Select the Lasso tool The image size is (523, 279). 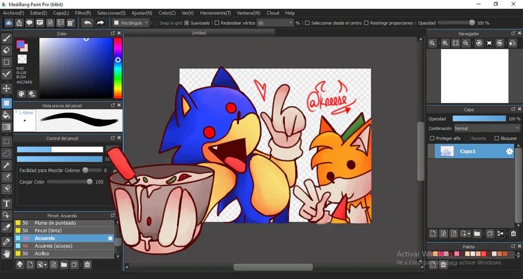pyautogui.click(x=6, y=153)
